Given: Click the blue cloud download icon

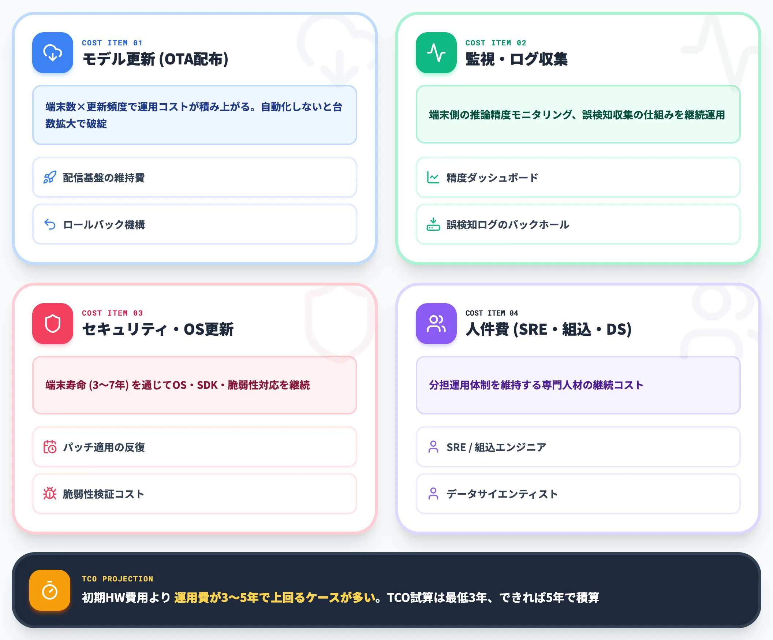Looking at the screenshot, I should [53, 53].
